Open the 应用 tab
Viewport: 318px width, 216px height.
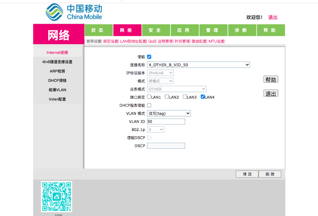click(185, 30)
